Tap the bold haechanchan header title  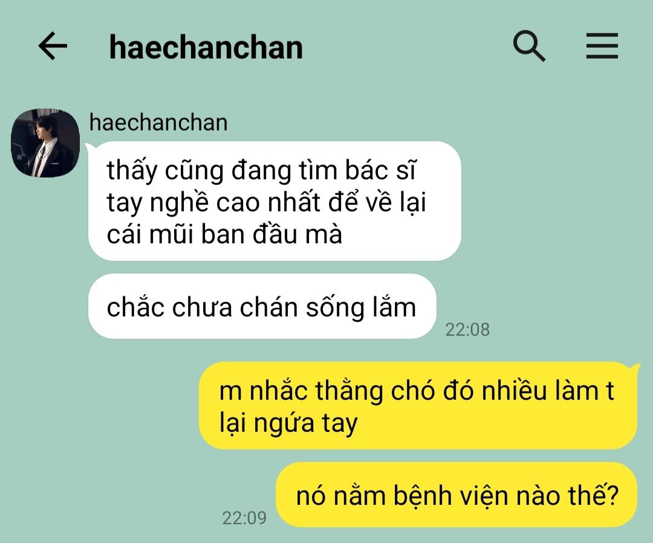point(206,48)
